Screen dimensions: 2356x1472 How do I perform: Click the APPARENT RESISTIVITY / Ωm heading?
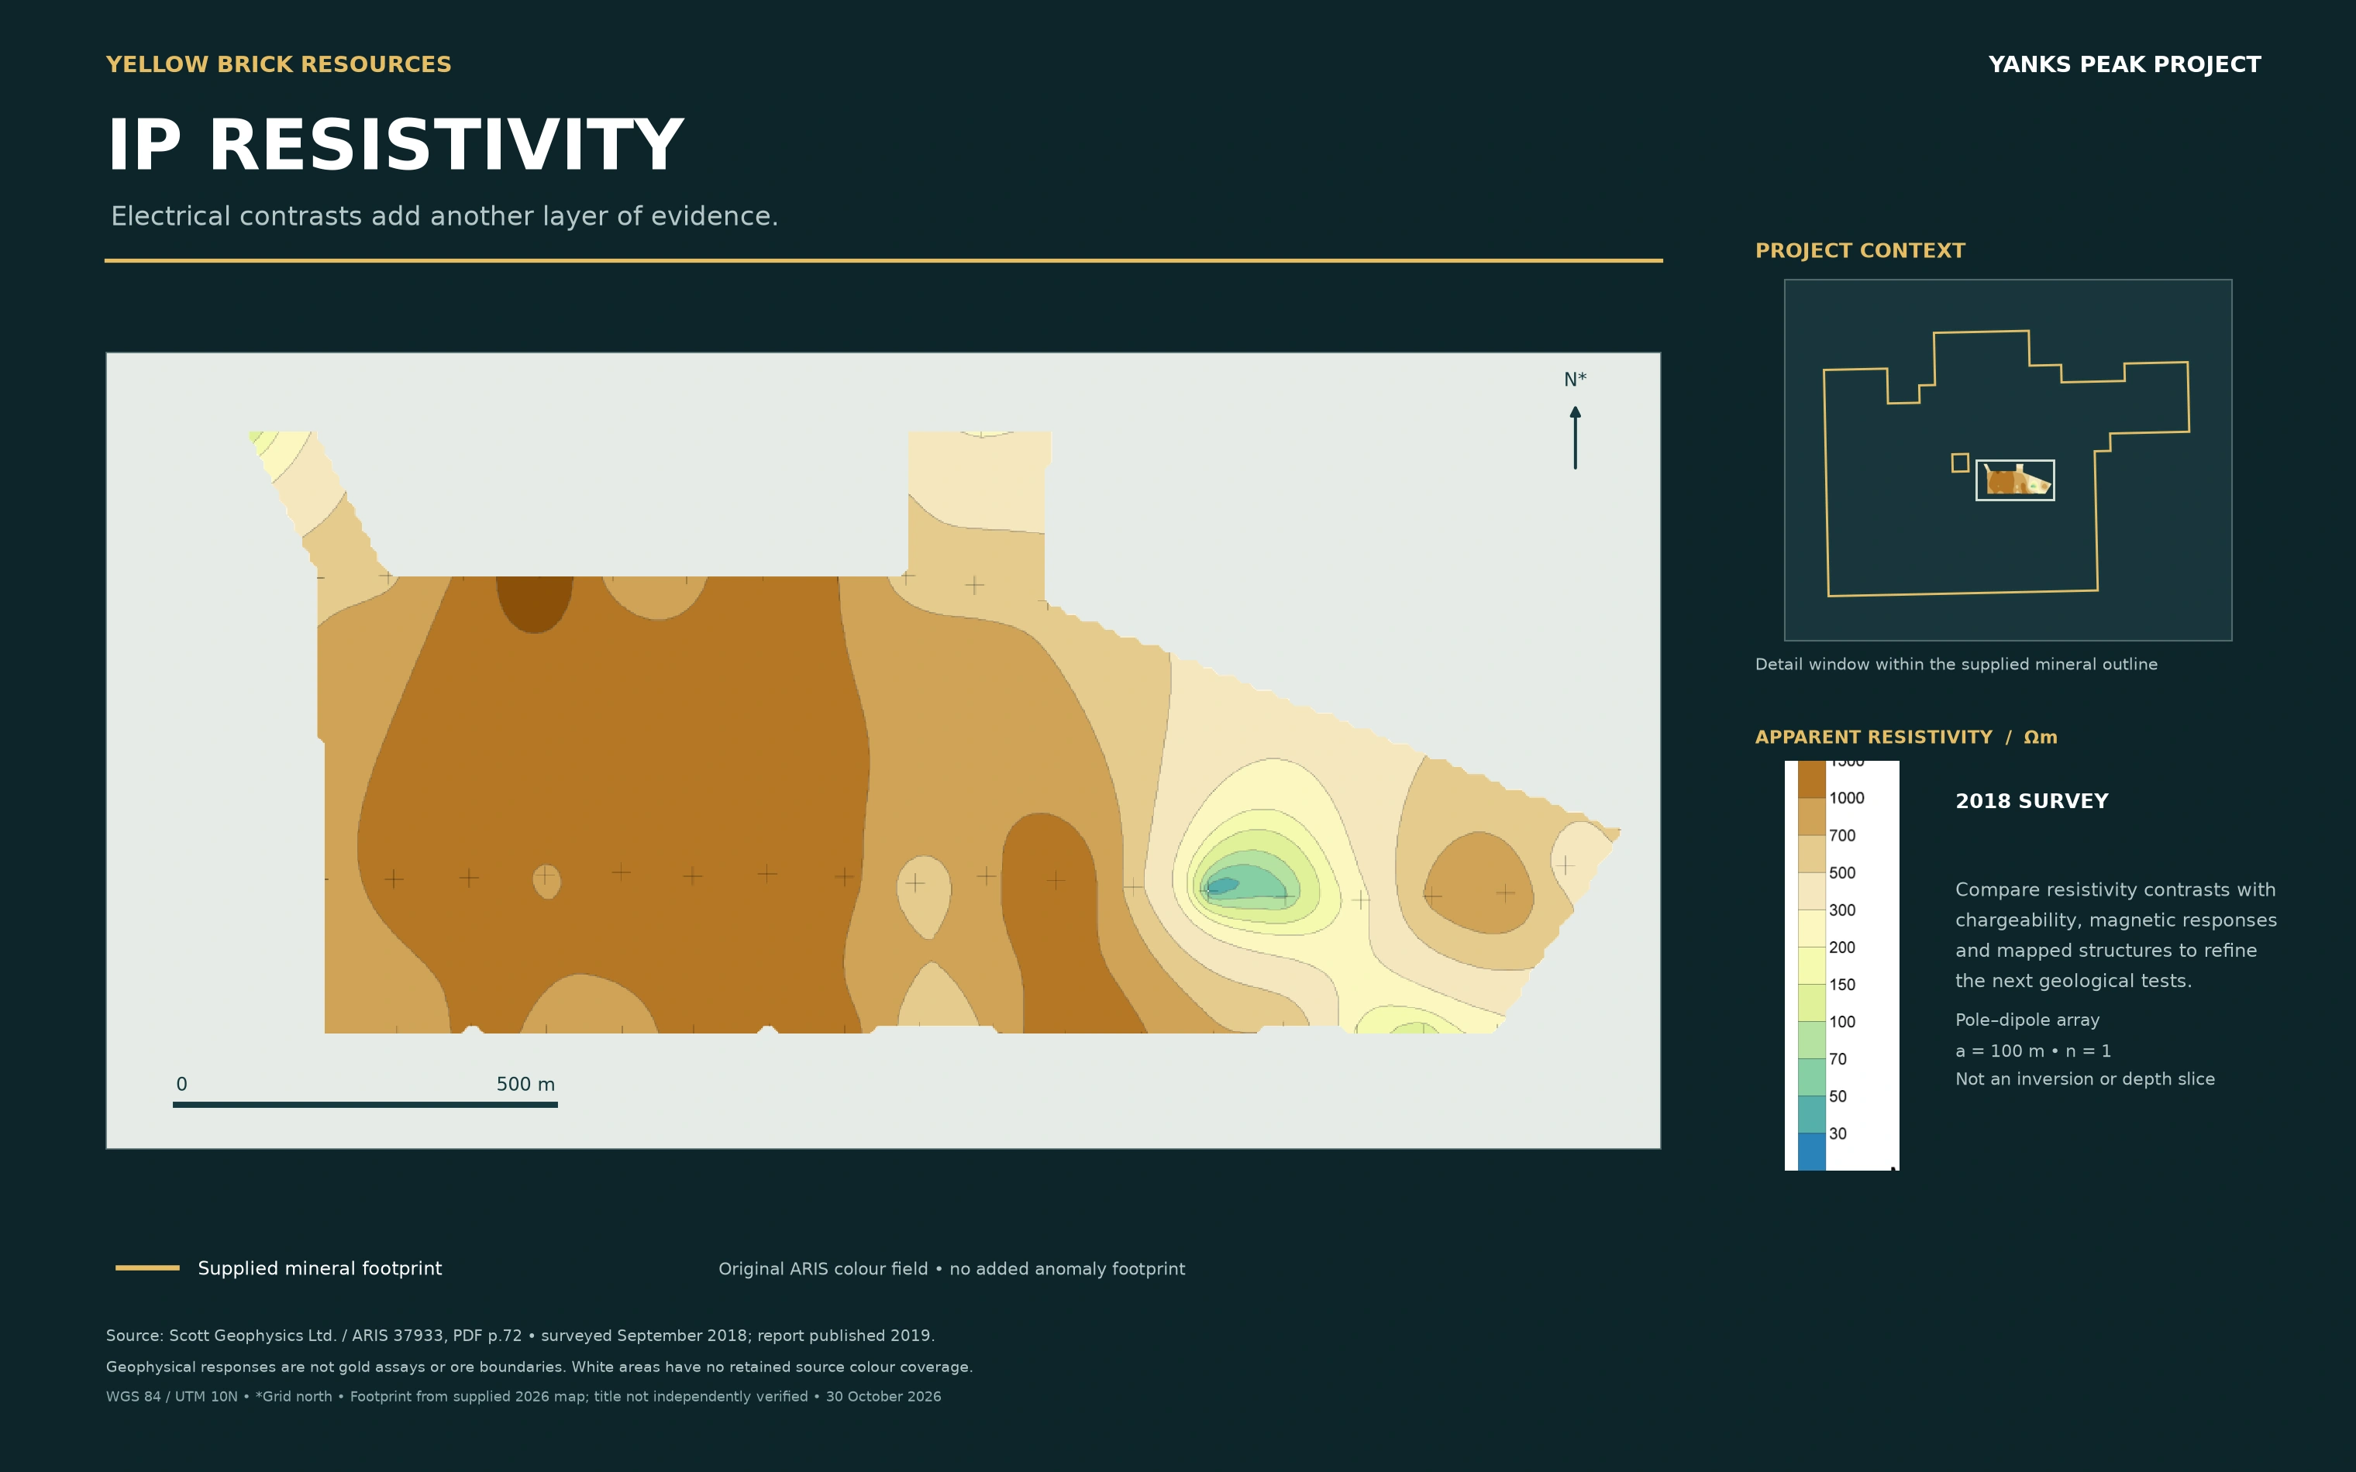pyautogui.click(x=1906, y=737)
